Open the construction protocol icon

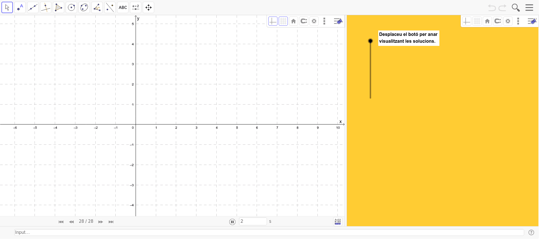pos(338,221)
